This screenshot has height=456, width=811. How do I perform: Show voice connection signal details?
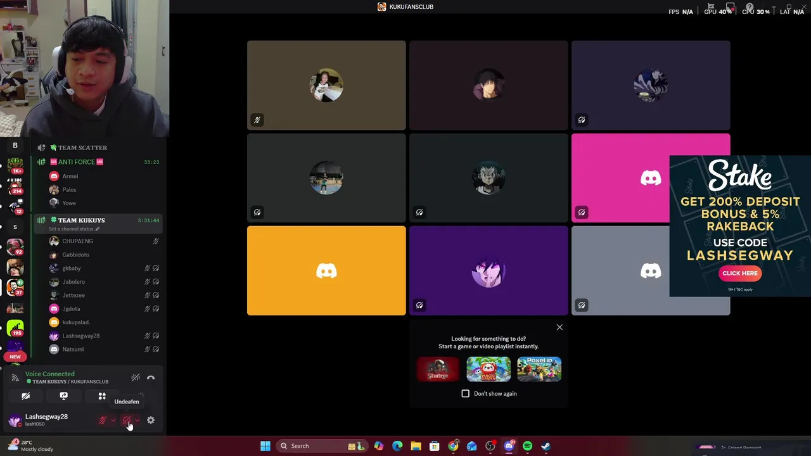15,378
